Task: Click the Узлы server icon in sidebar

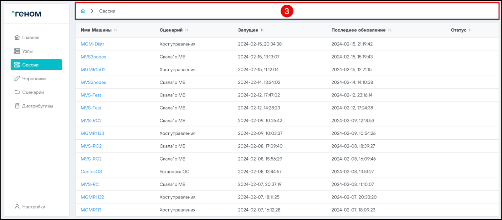Action: (x=17, y=51)
